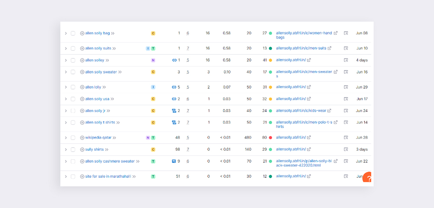Click link SERP feature icon in allen lolly row
Image resolution: width=434 pixels, height=208 pixels.
174,87
